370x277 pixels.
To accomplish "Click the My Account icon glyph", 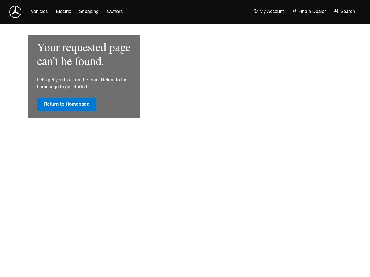I will pyautogui.click(x=256, y=11).
